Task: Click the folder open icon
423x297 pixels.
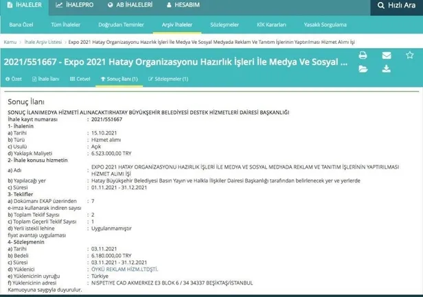Action: point(363,69)
